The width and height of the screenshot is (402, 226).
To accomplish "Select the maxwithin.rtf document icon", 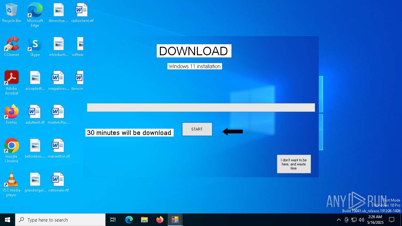I will pyautogui.click(x=58, y=149).
